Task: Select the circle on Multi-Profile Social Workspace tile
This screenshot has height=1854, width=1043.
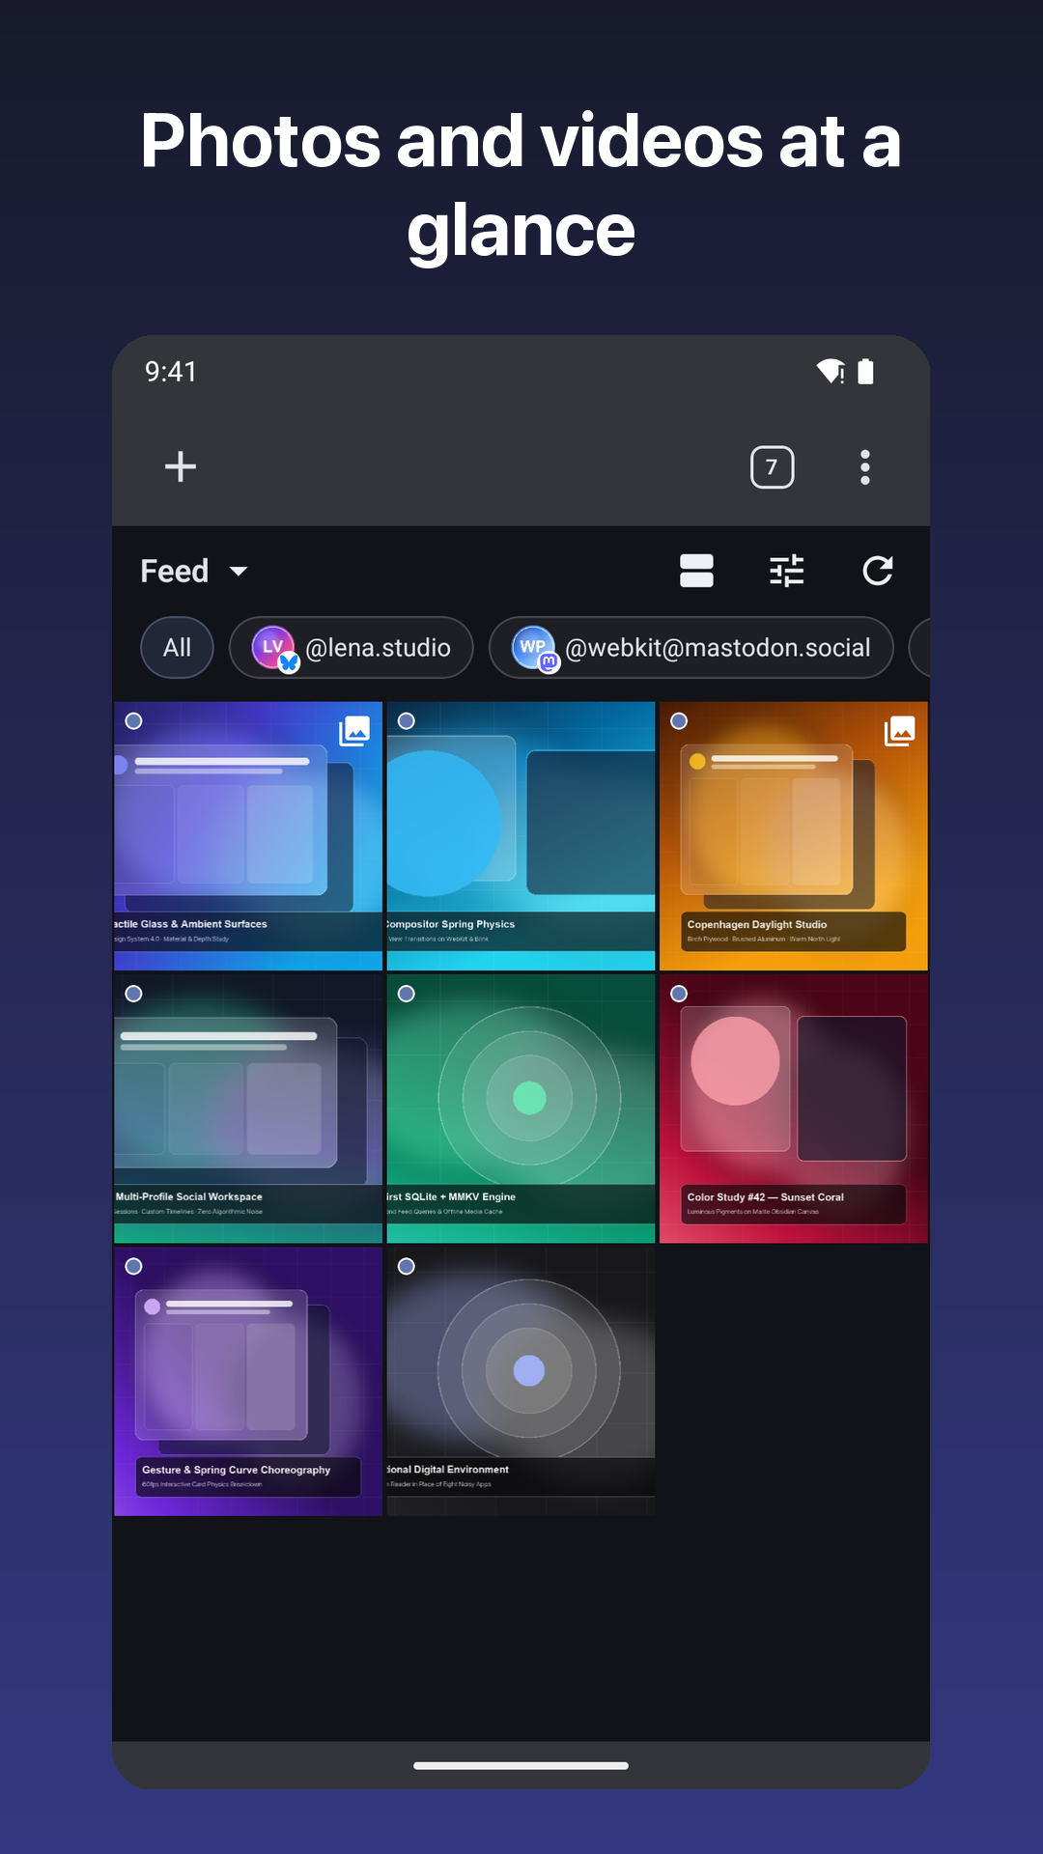Action: click(134, 994)
